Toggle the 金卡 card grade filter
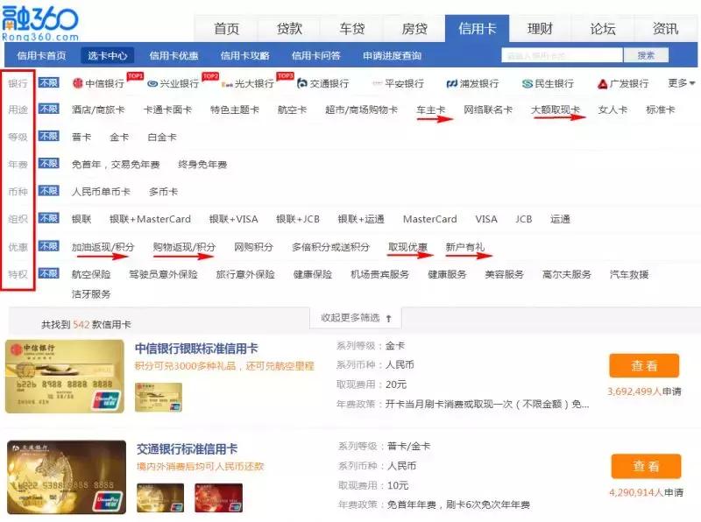The image size is (701, 522). tap(121, 137)
